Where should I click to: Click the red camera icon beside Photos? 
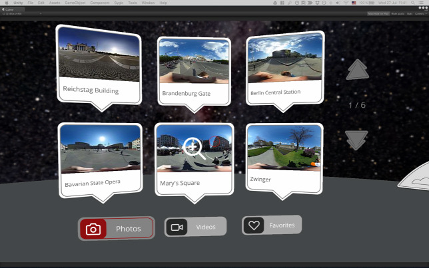point(93,229)
